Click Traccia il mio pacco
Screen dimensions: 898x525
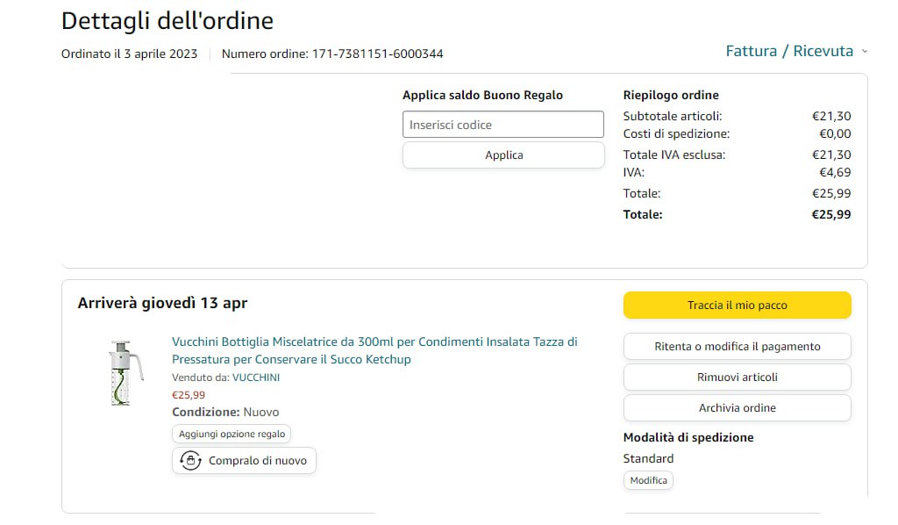[737, 306]
